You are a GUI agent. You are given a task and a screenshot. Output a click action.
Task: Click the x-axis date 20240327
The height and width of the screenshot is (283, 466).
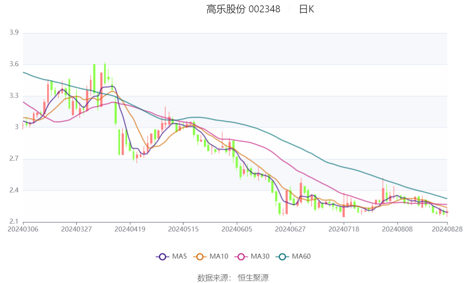(x=76, y=229)
